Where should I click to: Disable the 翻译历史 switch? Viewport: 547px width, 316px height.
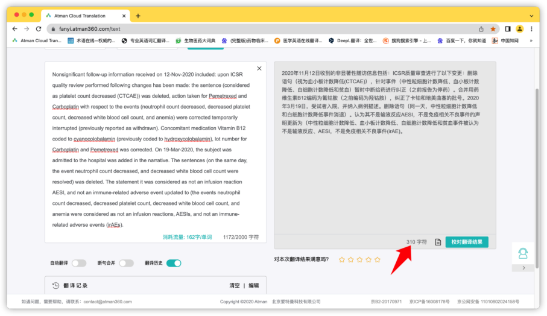(174, 263)
